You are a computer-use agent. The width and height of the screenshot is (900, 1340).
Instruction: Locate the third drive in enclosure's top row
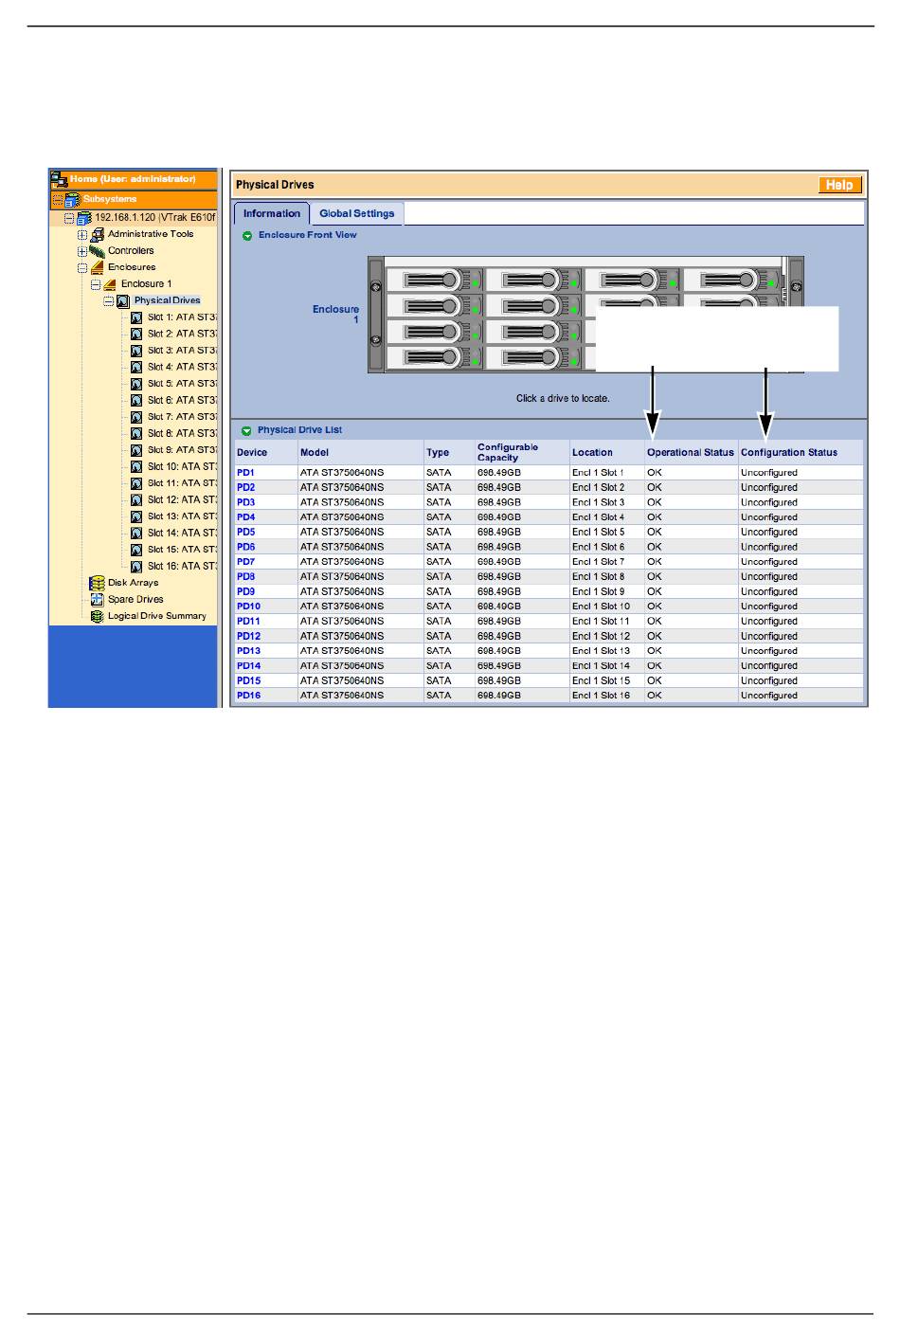point(632,281)
